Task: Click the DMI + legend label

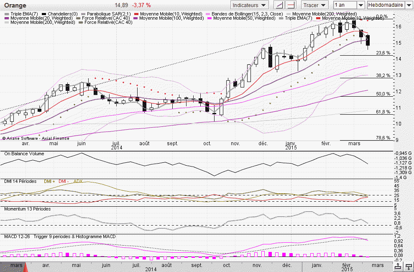Action: click(x=49, y=181)
